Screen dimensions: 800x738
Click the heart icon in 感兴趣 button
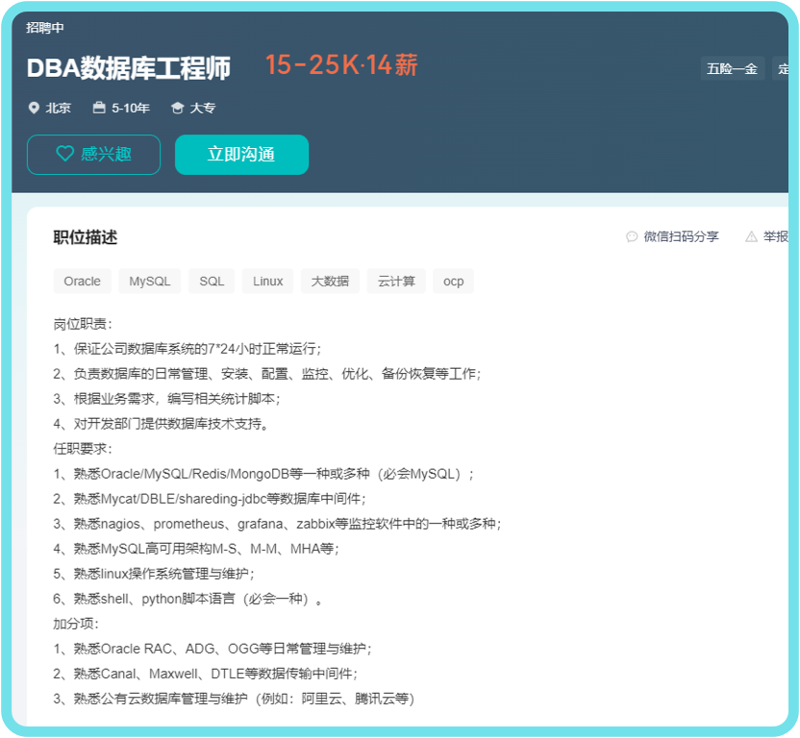tap(64, 154)
